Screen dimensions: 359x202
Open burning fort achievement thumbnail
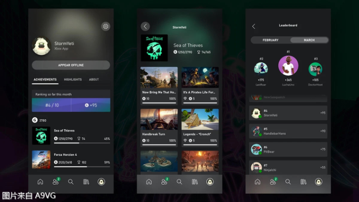pyautogui.click(x=200, y=162)
